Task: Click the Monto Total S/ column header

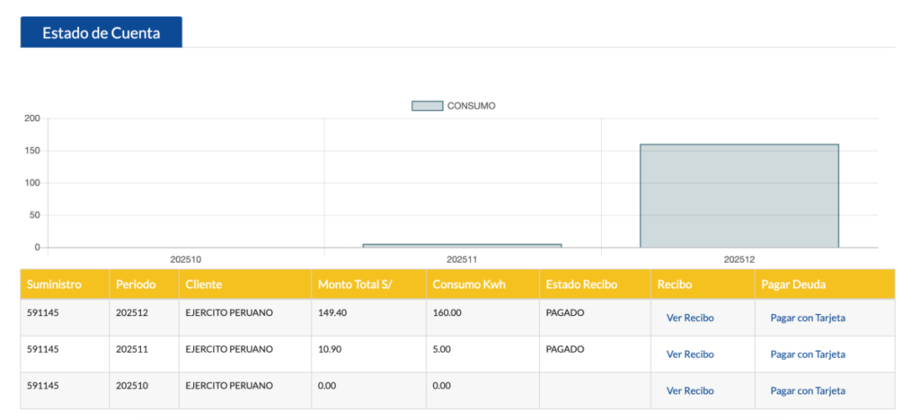Action: click(356, 284)
